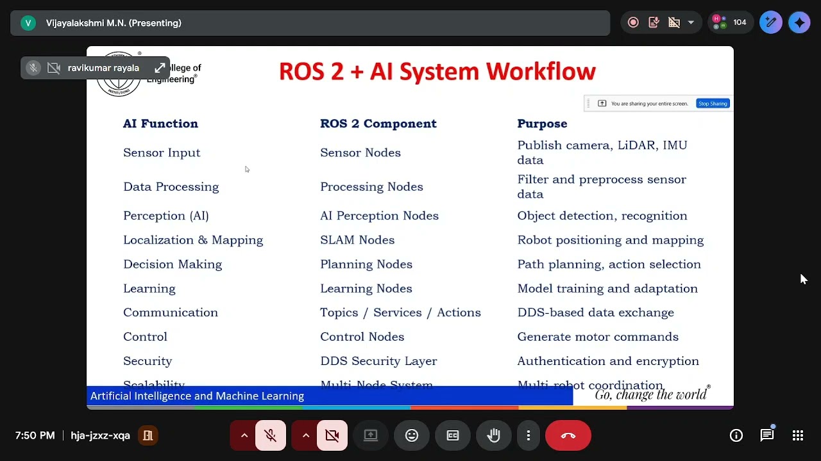Click SLAM Nodes text
The image size is (821, 461).
click(x=357, y=240)
